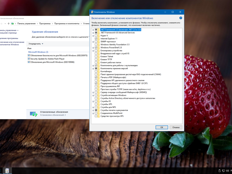
Task: Open the Windows components on/off sidebar link
Action: [x=12, y=43]
